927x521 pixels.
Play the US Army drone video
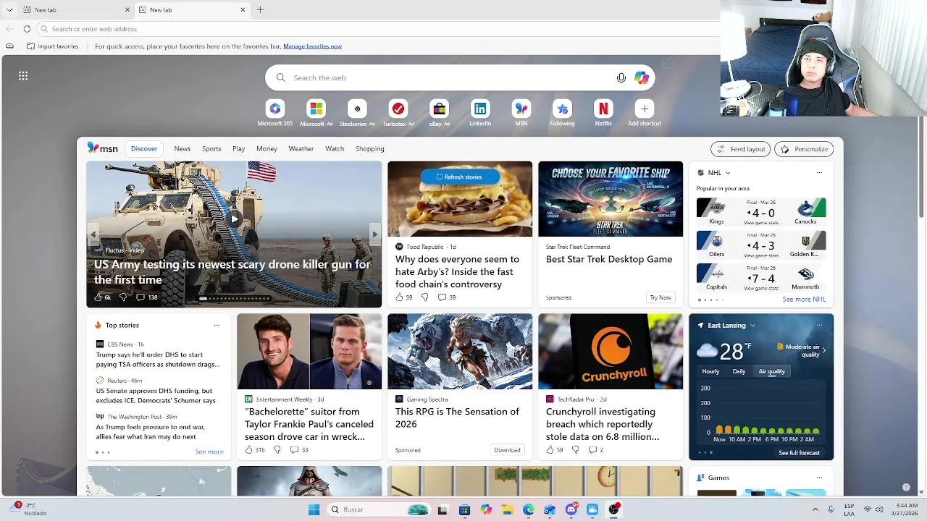point(234,219)
